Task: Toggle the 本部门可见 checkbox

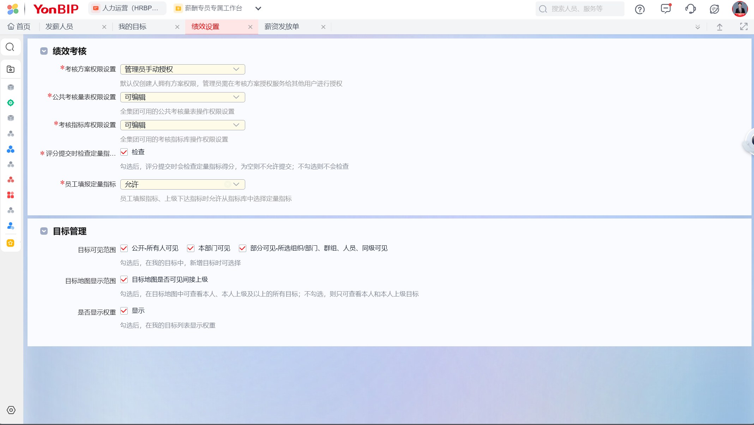Action: click(191, 249)
